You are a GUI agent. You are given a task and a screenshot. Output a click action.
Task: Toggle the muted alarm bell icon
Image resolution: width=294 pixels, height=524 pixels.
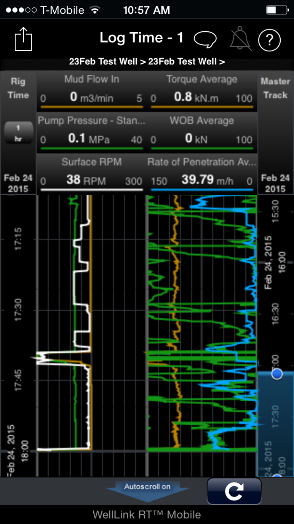coord(240,39)
